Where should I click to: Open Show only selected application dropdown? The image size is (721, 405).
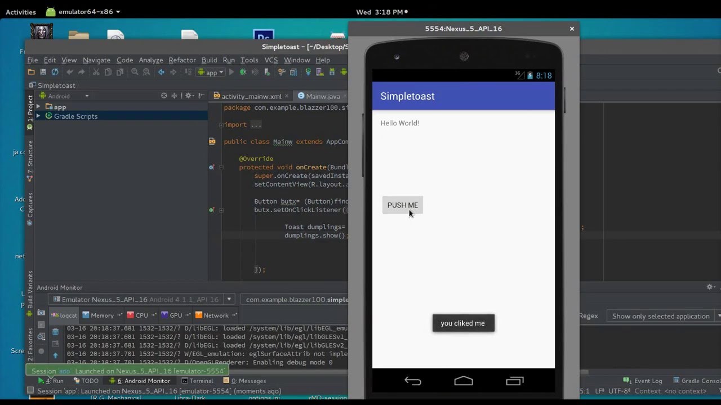[x=664, y=316]
